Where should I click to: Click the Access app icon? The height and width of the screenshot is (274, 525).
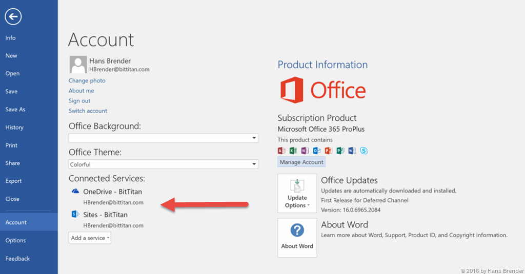tap(281, 151)
